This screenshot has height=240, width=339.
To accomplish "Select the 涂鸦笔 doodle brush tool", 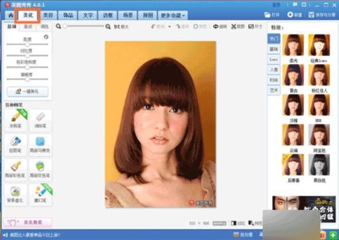I will [x=16, y=120].
